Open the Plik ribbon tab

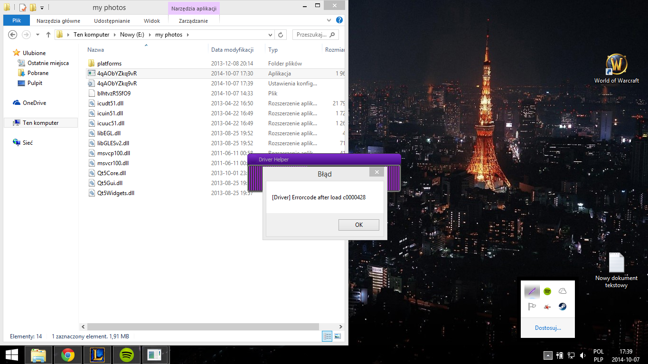pos(17,20)
